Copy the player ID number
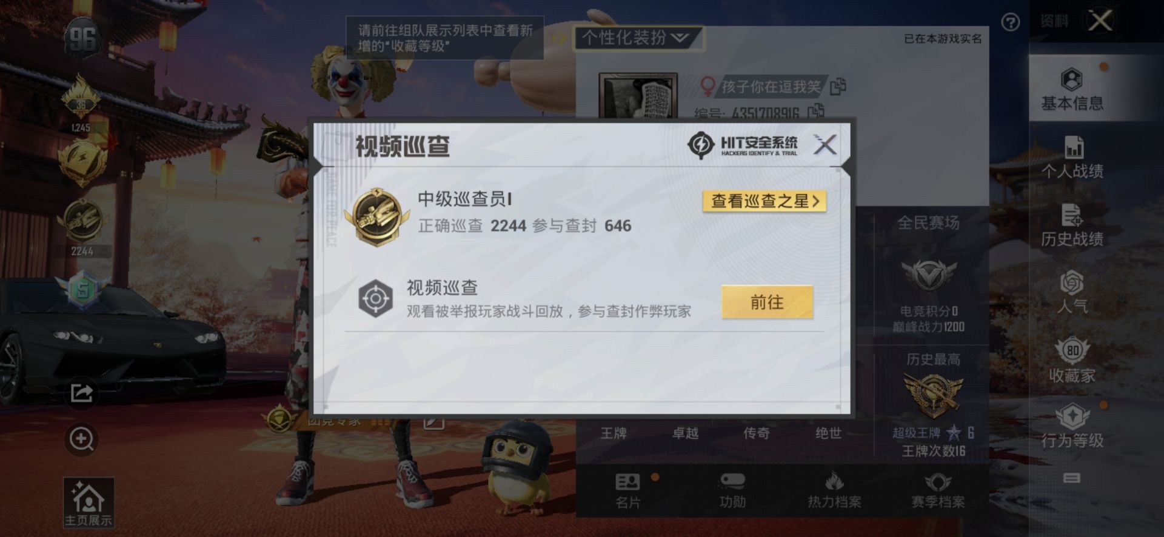This screenshot has height=537, width=1164. pos(816,111)
